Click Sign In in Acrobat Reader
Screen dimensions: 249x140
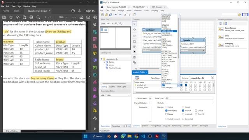pyautogui.click(x=90, y=11)
